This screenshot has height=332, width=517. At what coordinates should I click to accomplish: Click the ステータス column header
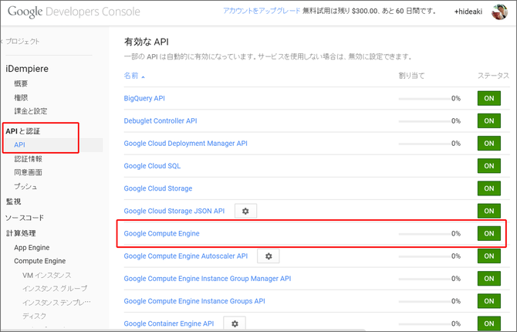[493, 76]
